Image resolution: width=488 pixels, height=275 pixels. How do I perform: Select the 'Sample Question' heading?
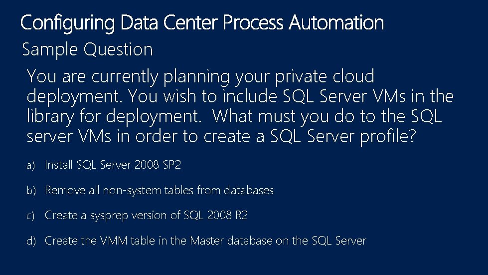pyautogui.click(x=87, y=49)
